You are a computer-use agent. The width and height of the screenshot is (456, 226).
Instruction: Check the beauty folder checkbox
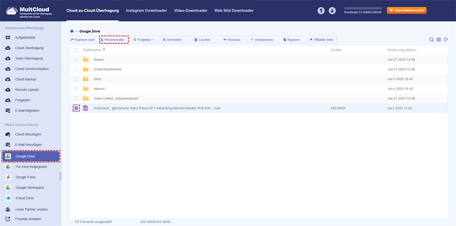76,60
